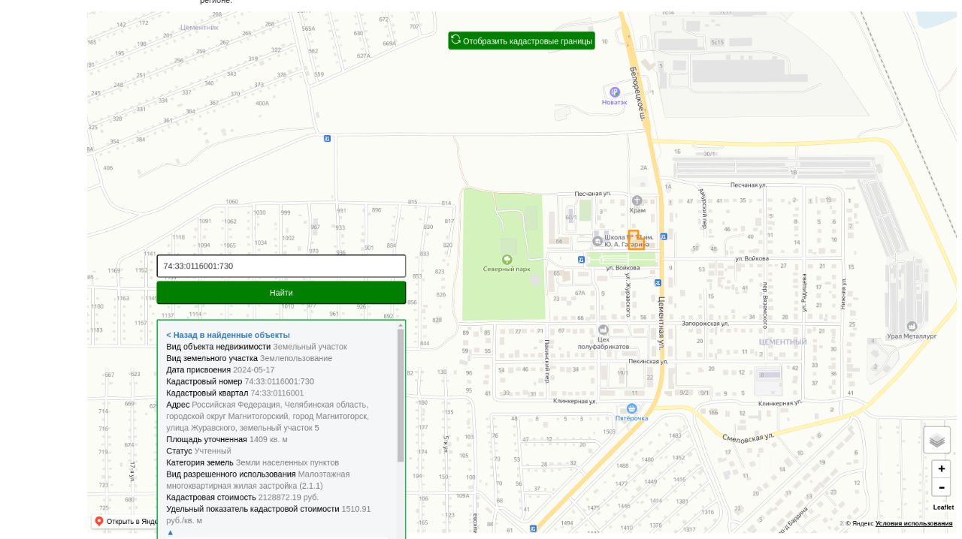Click the Кадастровый квартал value 74:33:0116001

coord(277,393)
